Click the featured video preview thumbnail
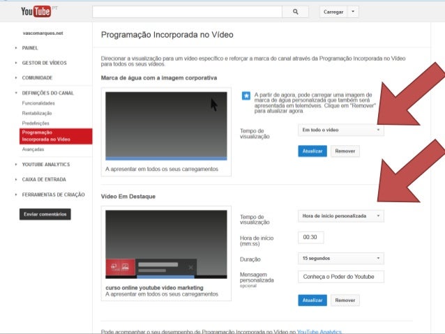This screenshot has width=445, height=334. (166, 244)
